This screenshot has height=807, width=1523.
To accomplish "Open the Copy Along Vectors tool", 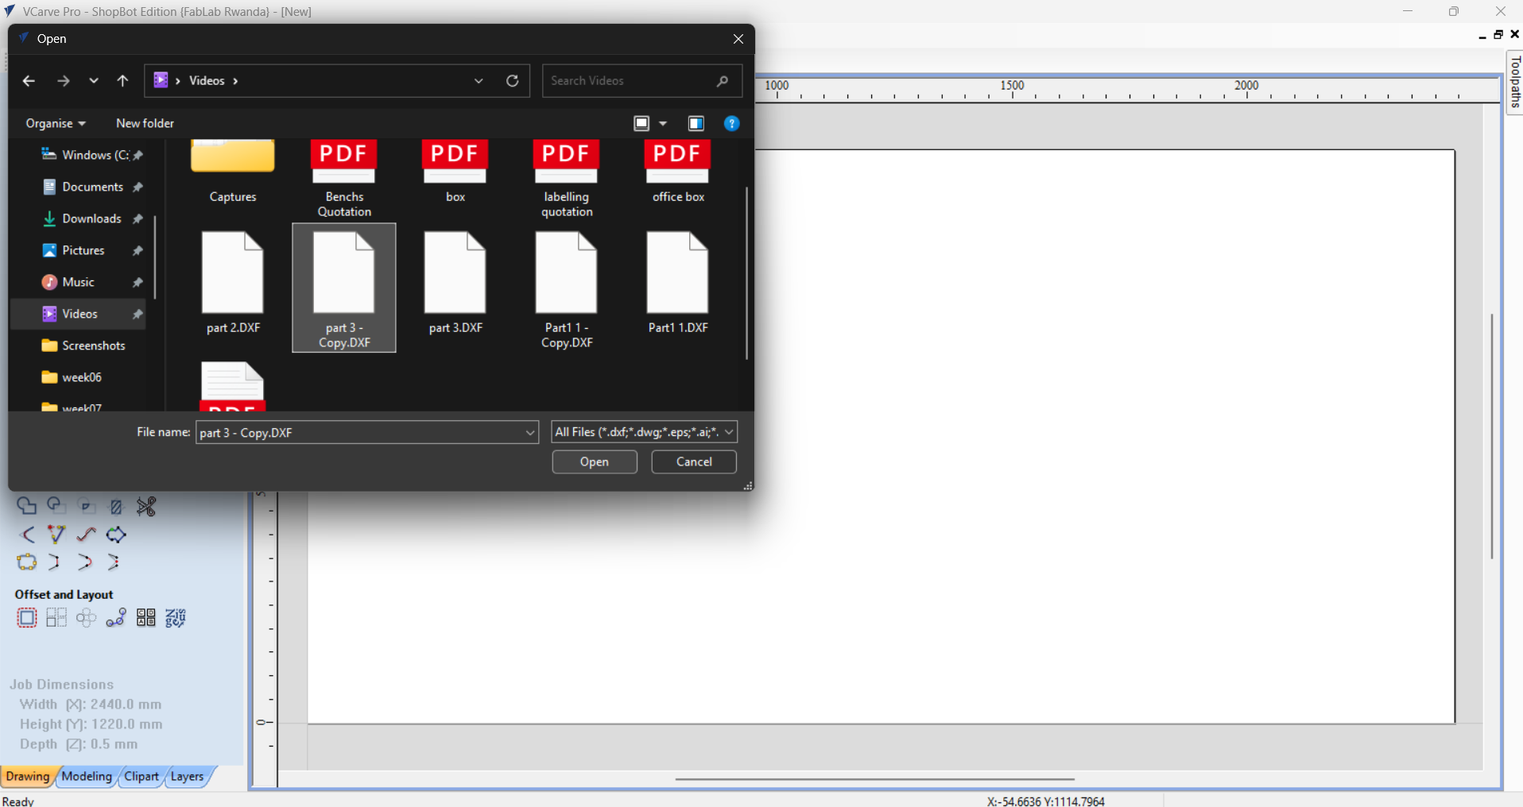I will 116,618.
